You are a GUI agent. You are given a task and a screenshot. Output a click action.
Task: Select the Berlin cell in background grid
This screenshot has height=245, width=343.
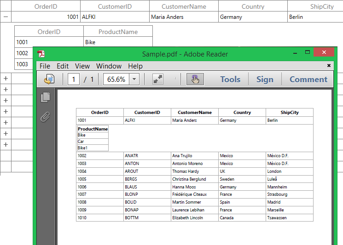[315, 17]
